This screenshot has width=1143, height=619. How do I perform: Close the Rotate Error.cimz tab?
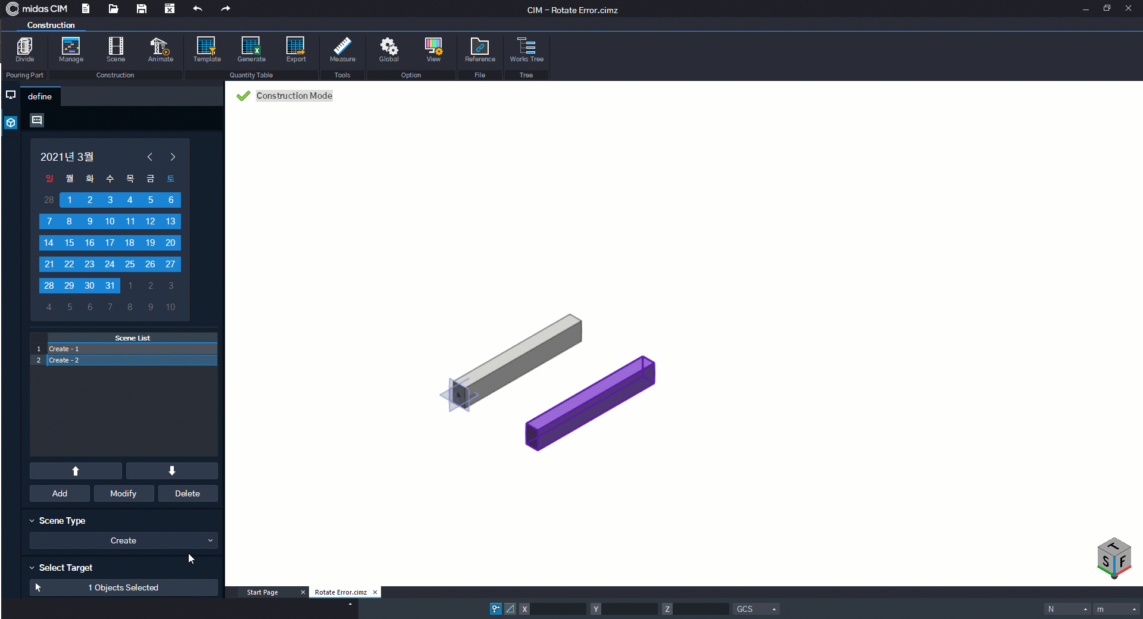pos(375,592)
